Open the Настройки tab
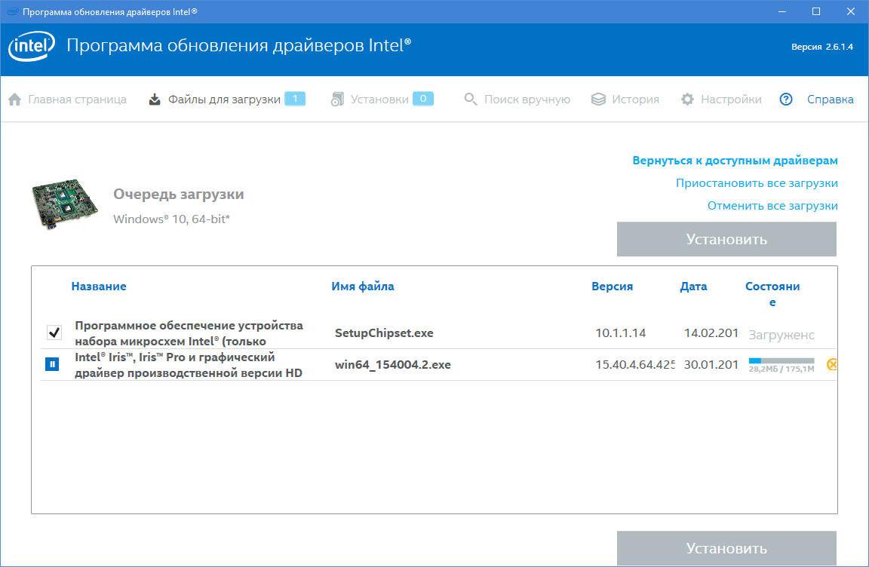 point(731,99)
